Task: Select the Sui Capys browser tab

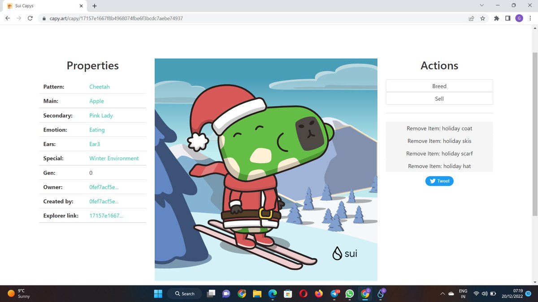Action: coord(44,6)
